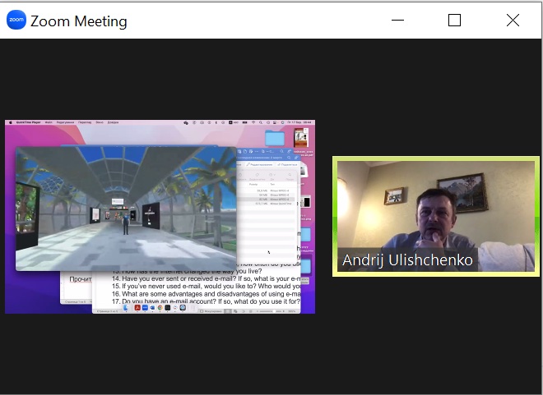This screenshot has height=395, width=543.
Task: Open the Редагування menu
Action: 66,122
